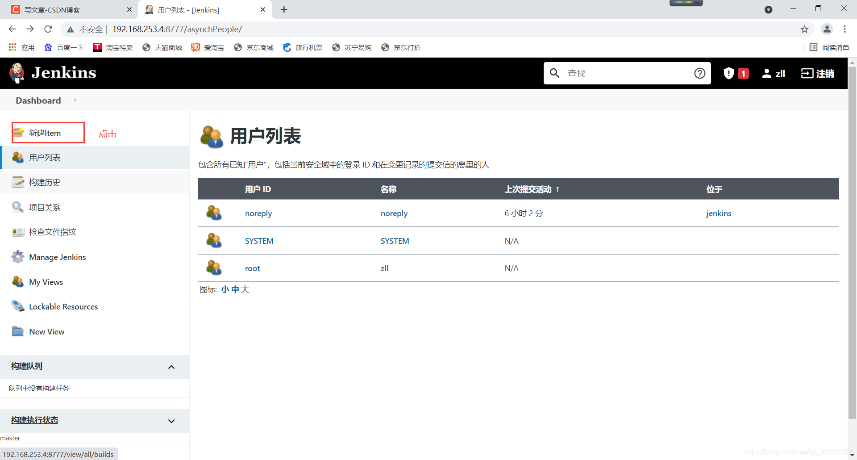Click the 项目关系 magnifier icon
Screen dimensions: 857x460
17,207
